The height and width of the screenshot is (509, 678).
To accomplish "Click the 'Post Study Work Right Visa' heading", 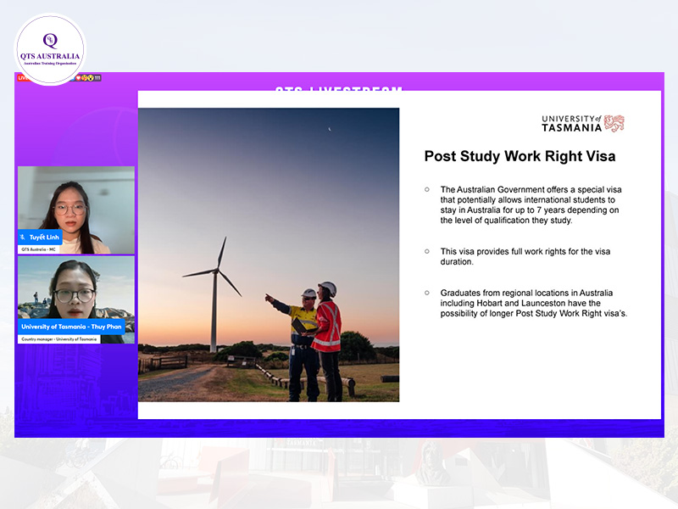I will coord(520,156).
